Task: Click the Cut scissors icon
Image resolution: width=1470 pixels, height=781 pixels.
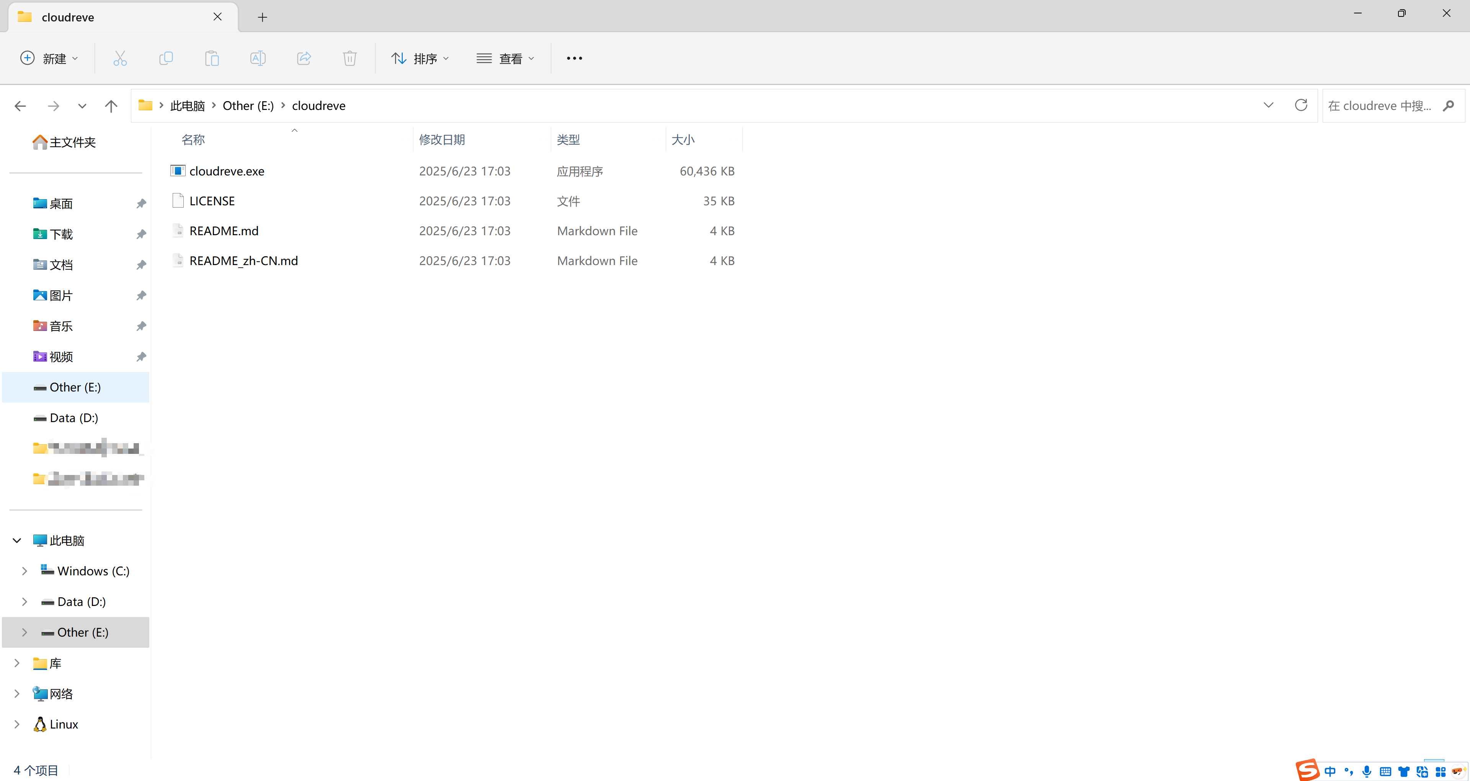Action: (120, 58)
